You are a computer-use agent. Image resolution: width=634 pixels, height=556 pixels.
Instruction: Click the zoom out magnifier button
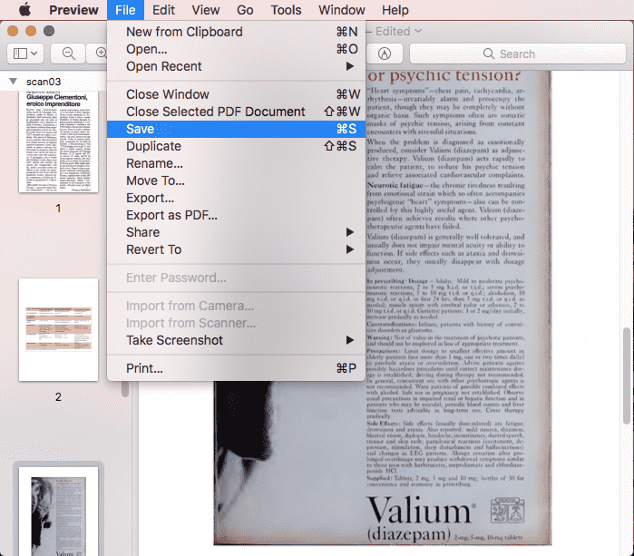pos(68,54)
